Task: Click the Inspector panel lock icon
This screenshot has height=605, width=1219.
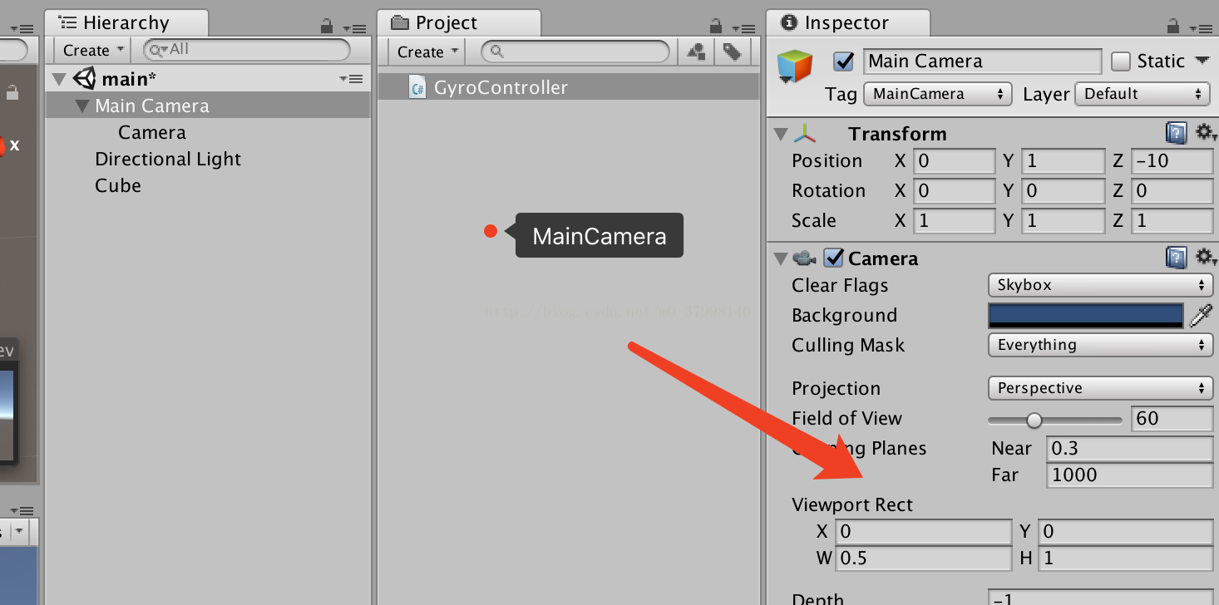Action: point(1173,25)
